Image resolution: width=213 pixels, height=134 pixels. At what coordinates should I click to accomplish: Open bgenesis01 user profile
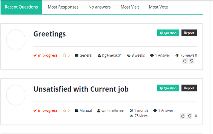point(110,55)
